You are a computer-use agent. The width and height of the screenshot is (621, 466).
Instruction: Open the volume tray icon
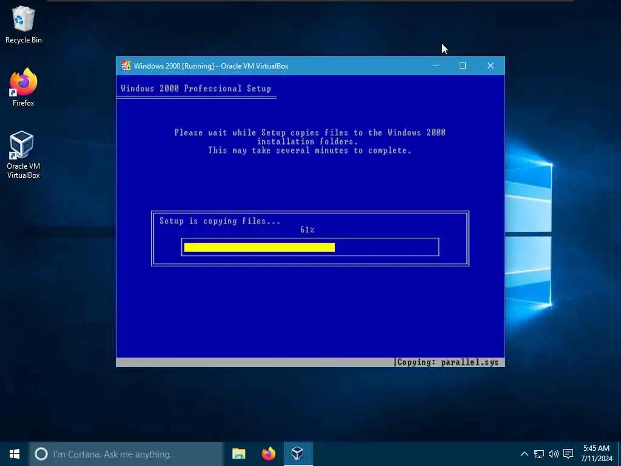click(x=554, y=454)
